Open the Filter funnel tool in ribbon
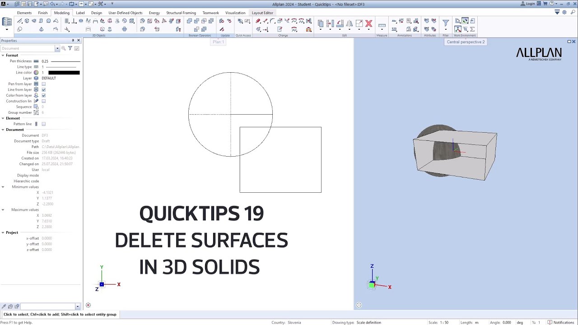578x325 pixels. point(446,23)
